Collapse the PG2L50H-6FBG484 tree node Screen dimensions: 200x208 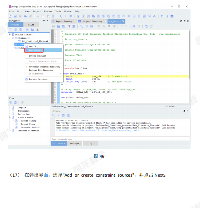9,35
